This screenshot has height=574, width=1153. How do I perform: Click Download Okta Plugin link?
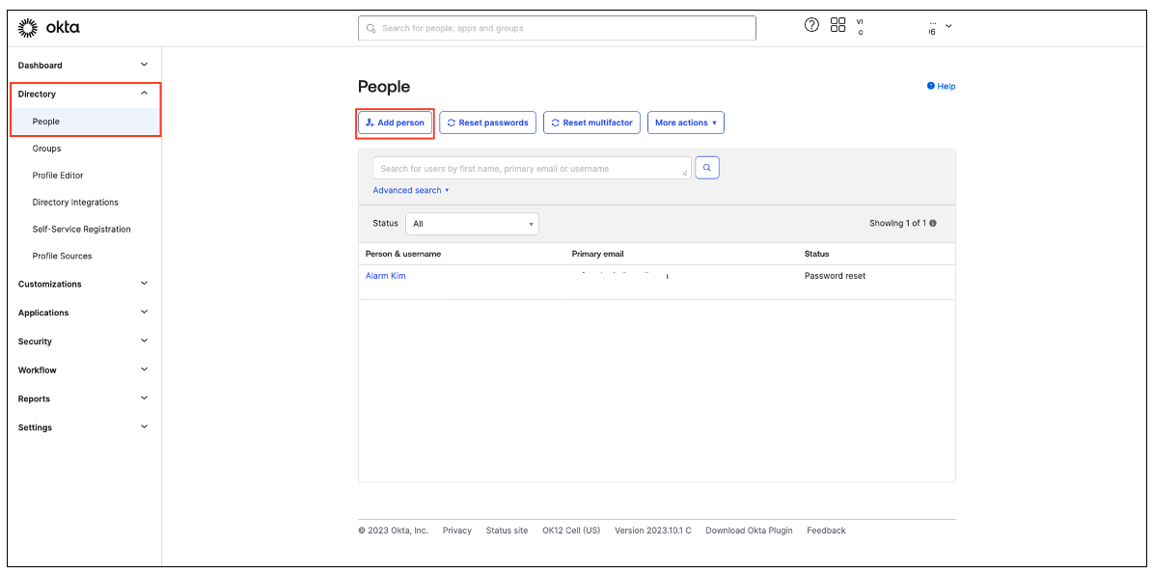coord(749,531)
